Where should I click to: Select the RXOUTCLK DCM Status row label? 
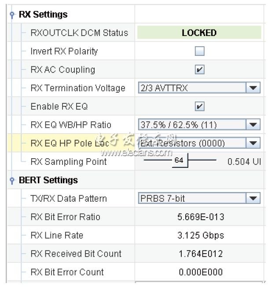(x=79, y=33)
